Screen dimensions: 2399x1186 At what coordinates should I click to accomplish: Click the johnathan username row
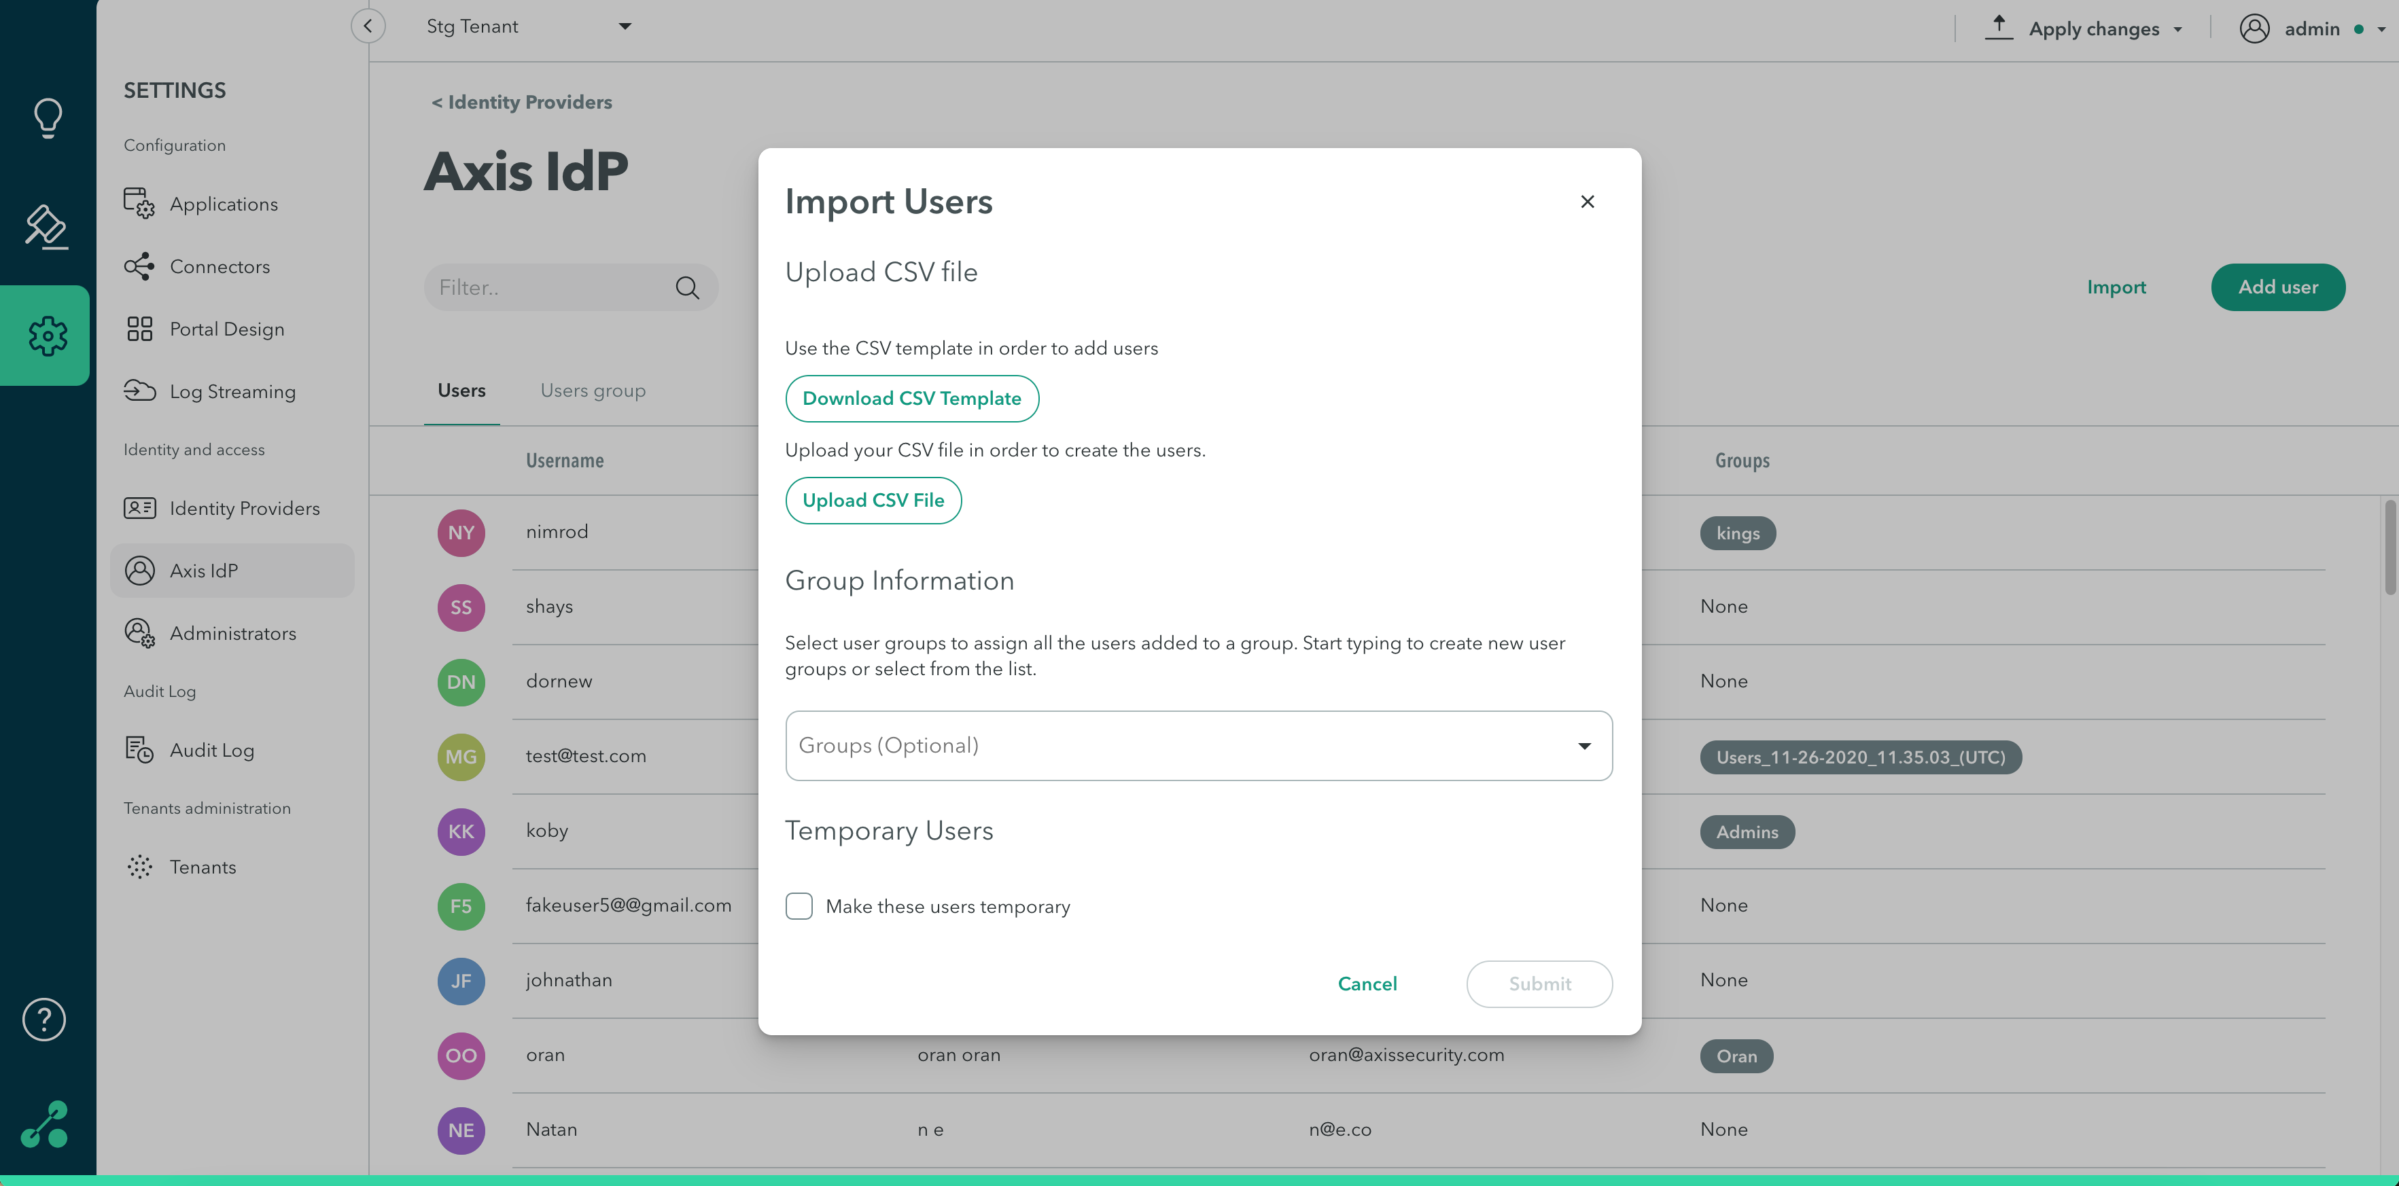569,980
